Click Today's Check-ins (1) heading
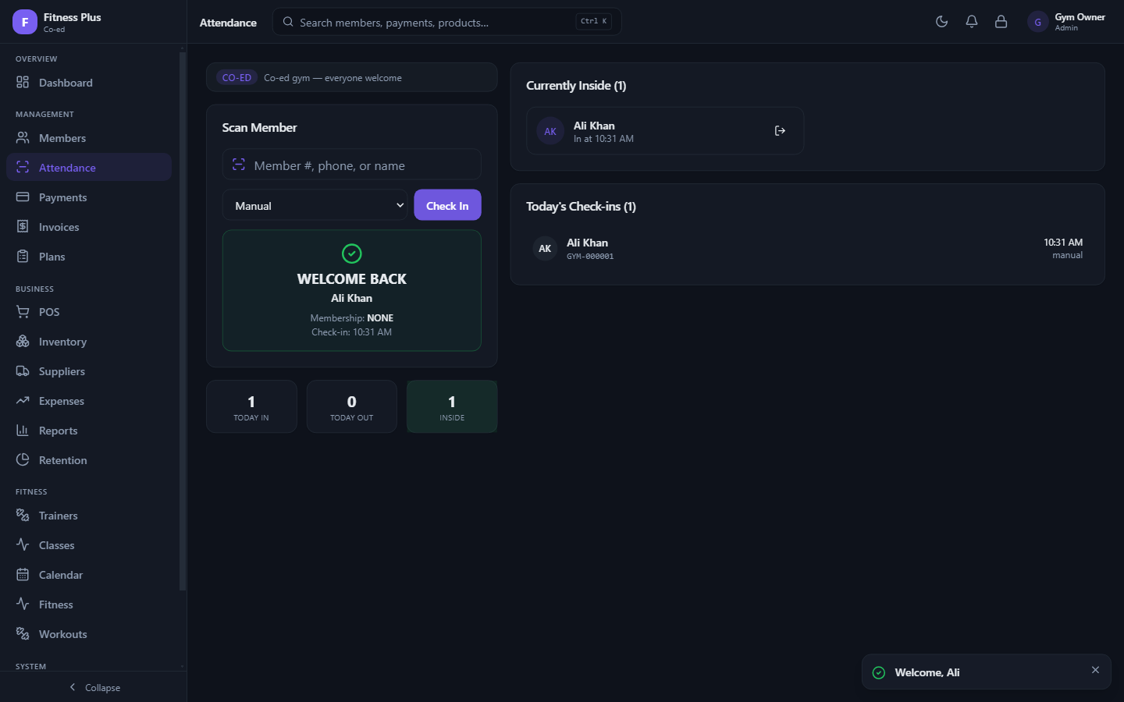The image size is (1124, 702). 581,207
